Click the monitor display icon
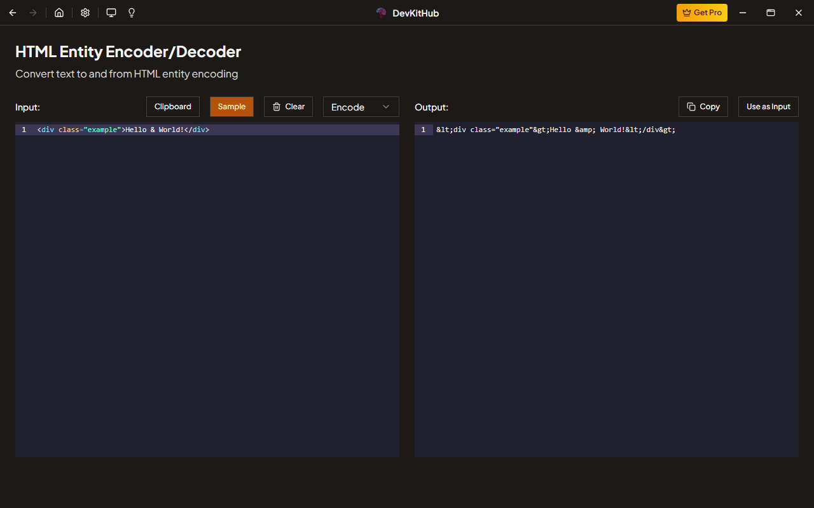Image resolution: width=814 pixels, height=508 pixels. point(111,13)
